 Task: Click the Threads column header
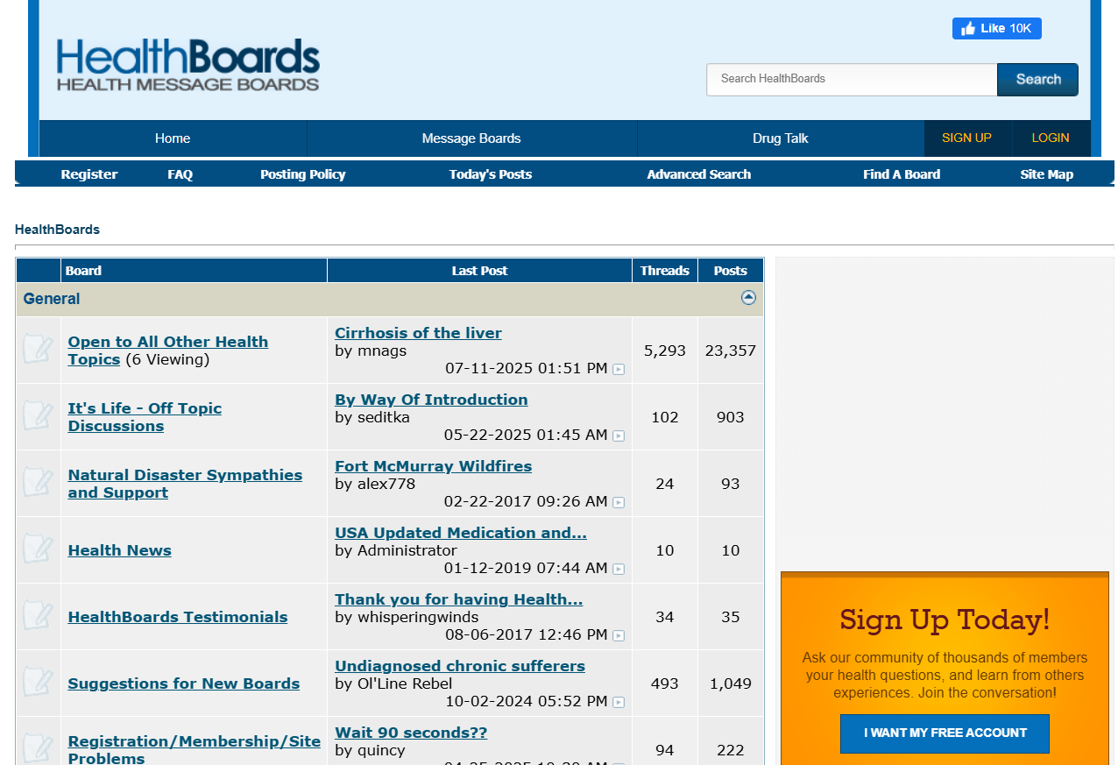pyautogui.click(x=665, y=271)
